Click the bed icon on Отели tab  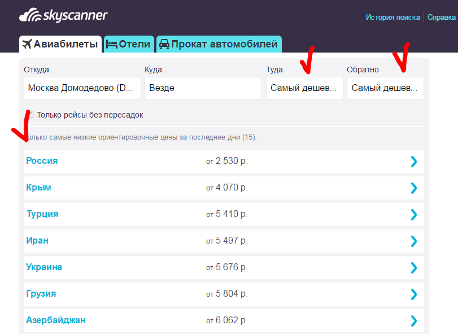(x=112, y=45)
